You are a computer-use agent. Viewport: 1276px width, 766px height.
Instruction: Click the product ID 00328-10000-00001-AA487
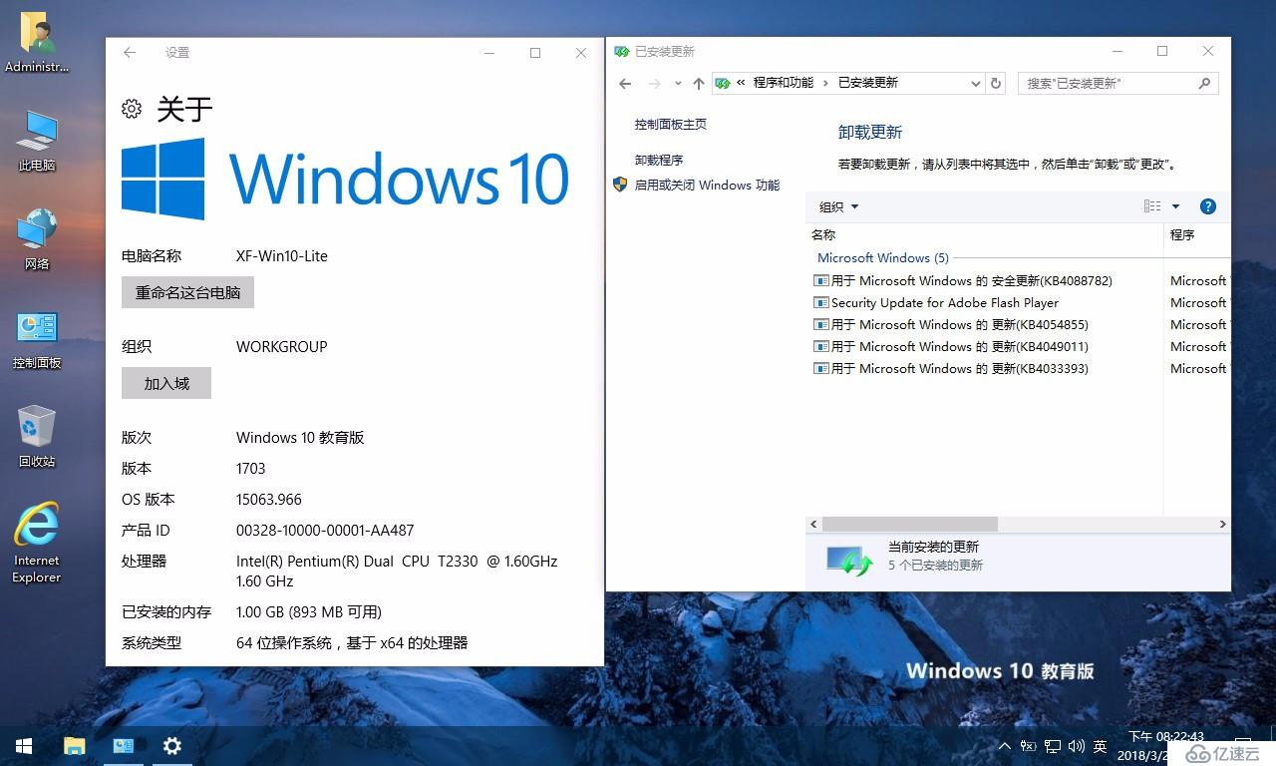[325, 531]
